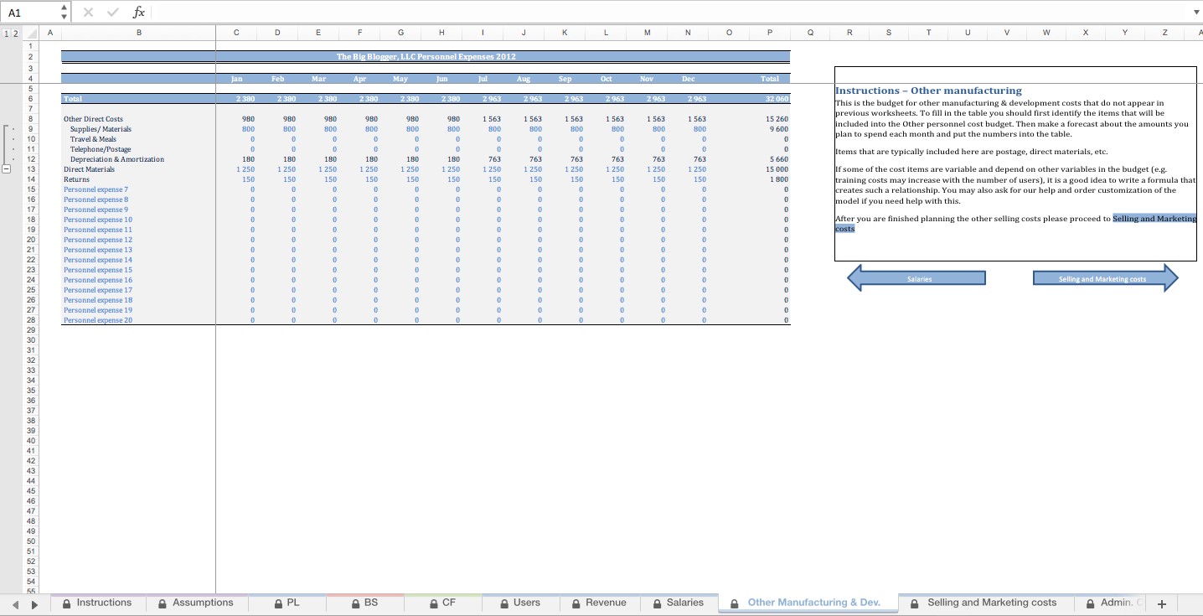Screen dimensions: 1203x616
Task: Select the 5 660 total cell
Action: click(770, 159)
